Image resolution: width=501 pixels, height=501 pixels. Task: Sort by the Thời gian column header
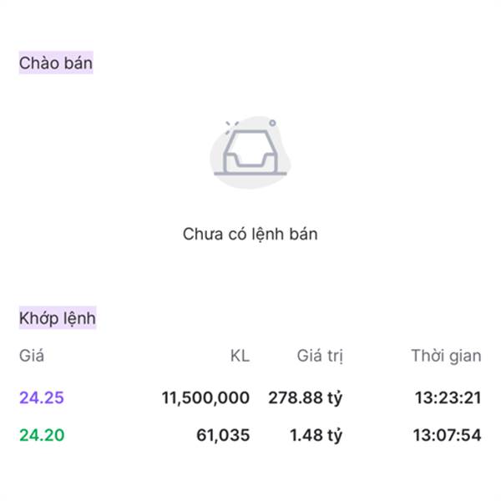point(446,356)
